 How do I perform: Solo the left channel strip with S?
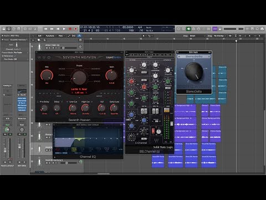(x=10, y=162)
